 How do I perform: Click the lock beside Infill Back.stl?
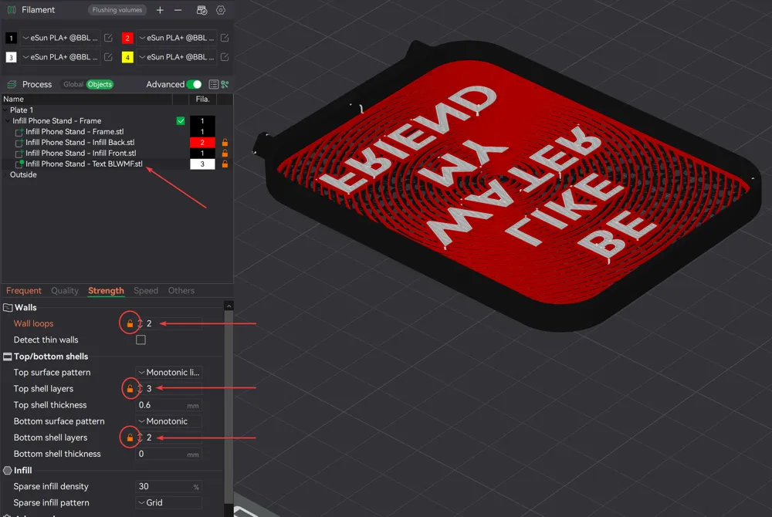point(225,142)
